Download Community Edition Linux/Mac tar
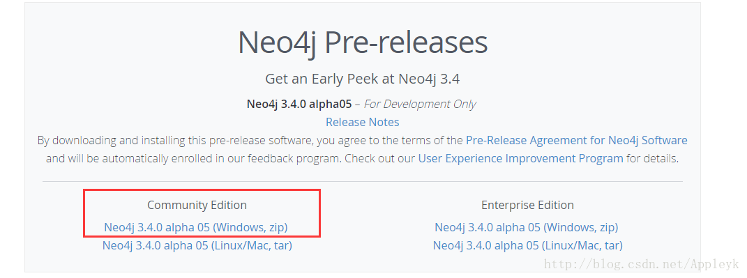The image size is (747, 278). (x=197, y=246)
